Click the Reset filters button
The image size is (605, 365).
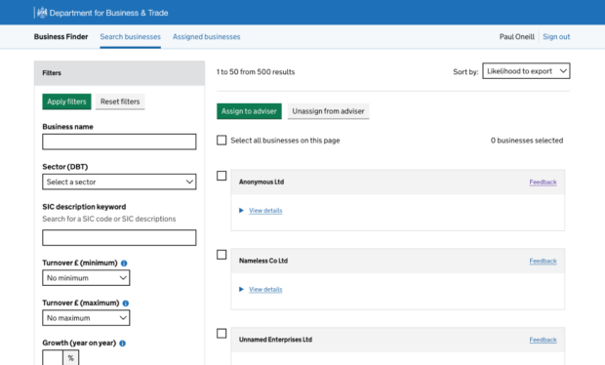click(120, 101)
